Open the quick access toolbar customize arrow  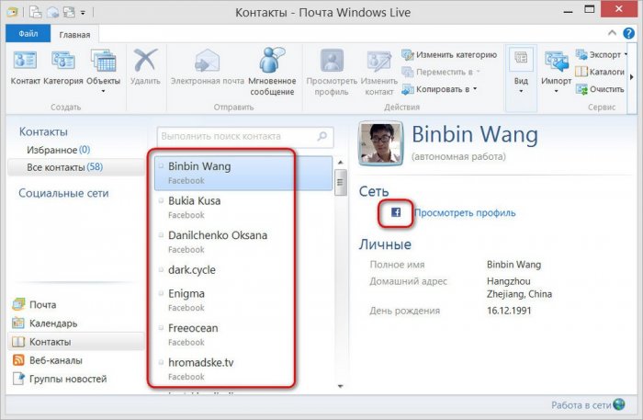click(x=83, y=13)
